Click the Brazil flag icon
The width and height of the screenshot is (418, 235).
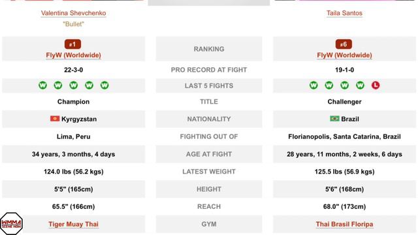(334, 119)
